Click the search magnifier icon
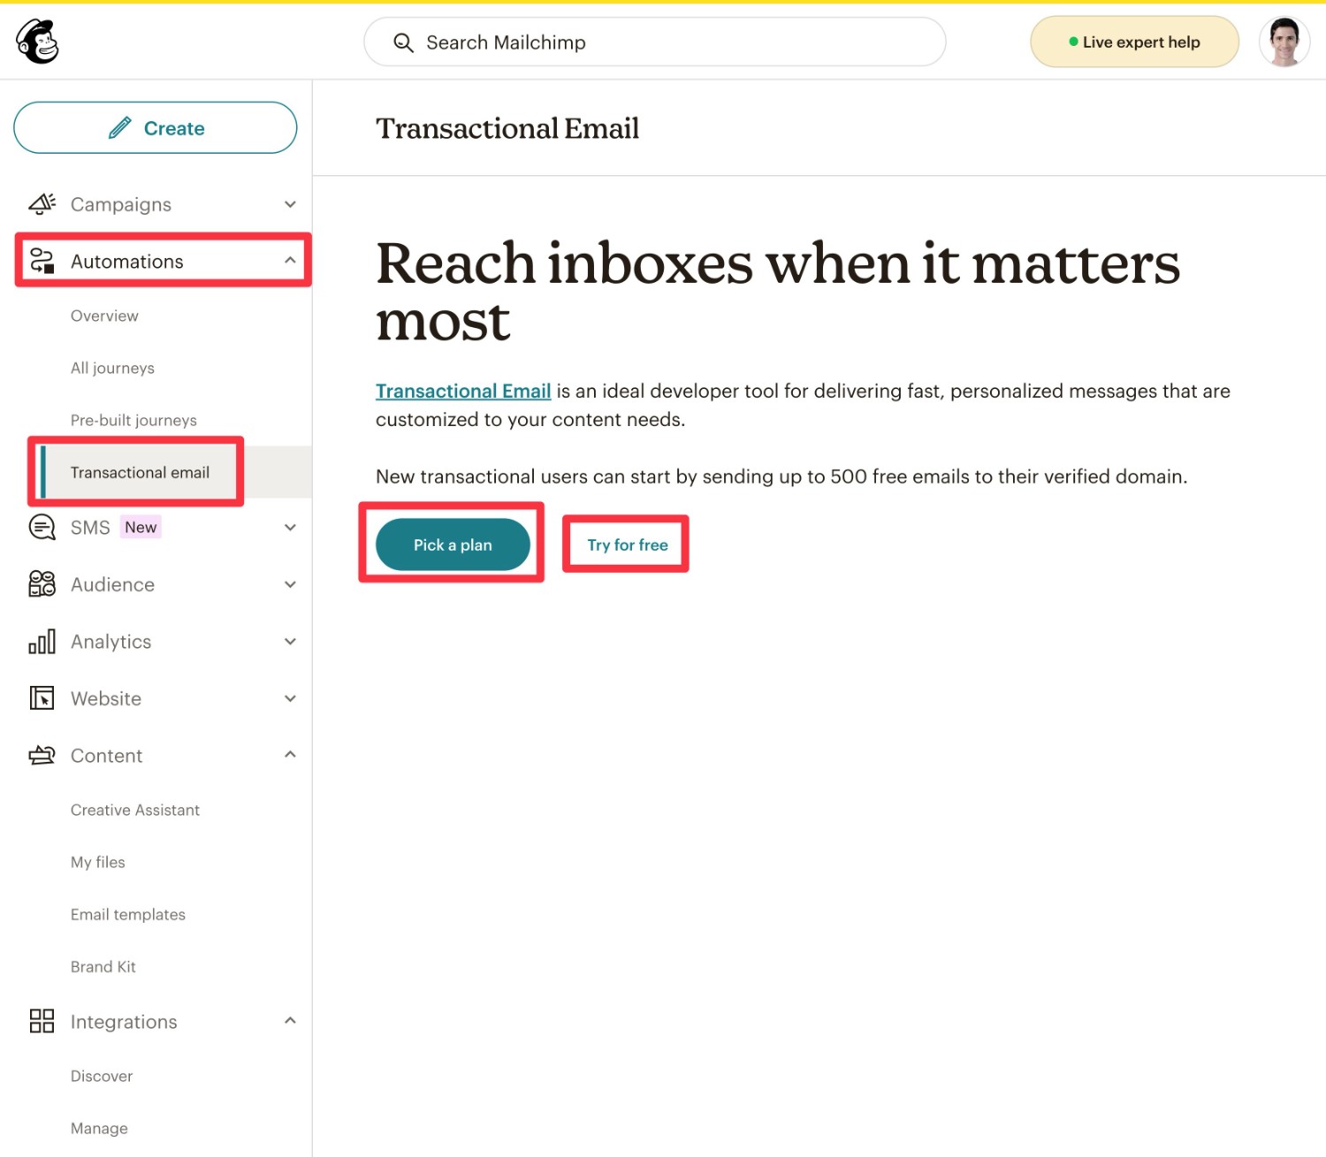Image resolution: width=1326 pixels, height=1157 pixels. coord(403,42)
